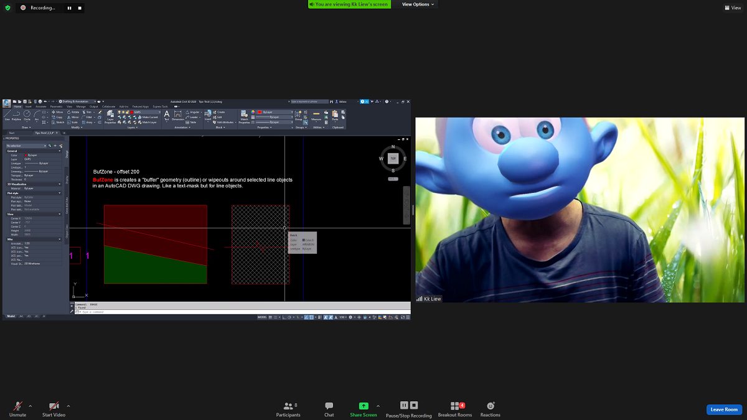Click Kk Liew's video thumbnail
747x420 pixels.
(x=580, y=210)
